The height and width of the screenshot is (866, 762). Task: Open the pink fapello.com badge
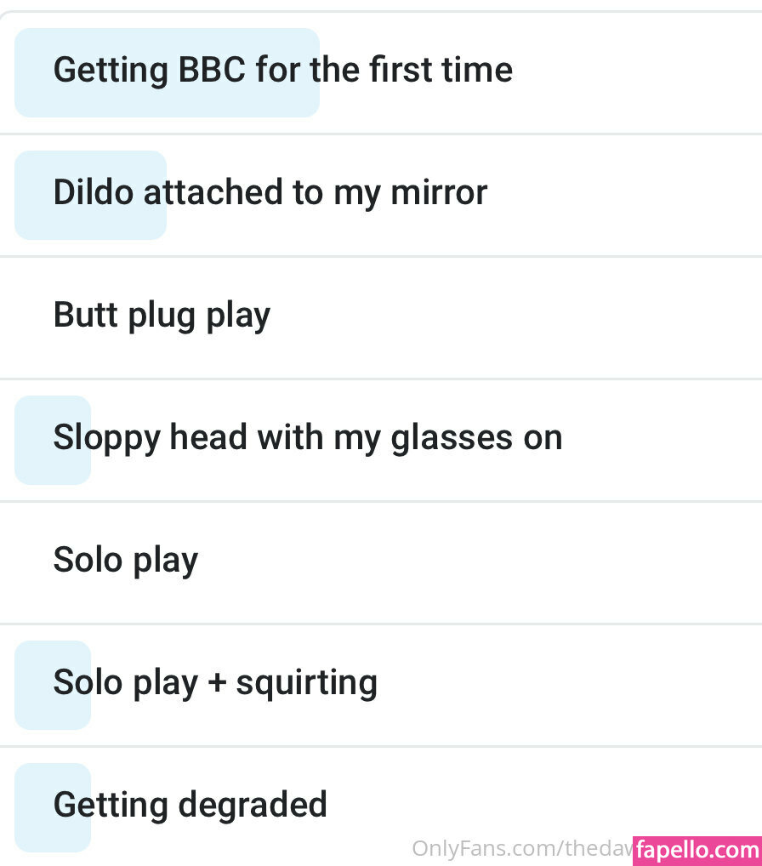pos(697,851)
